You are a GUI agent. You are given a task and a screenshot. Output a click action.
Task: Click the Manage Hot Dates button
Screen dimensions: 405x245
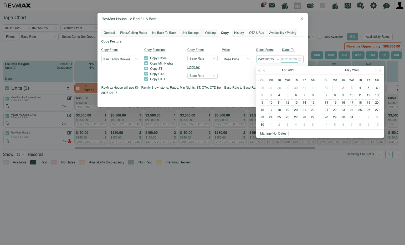coord(273,134)
